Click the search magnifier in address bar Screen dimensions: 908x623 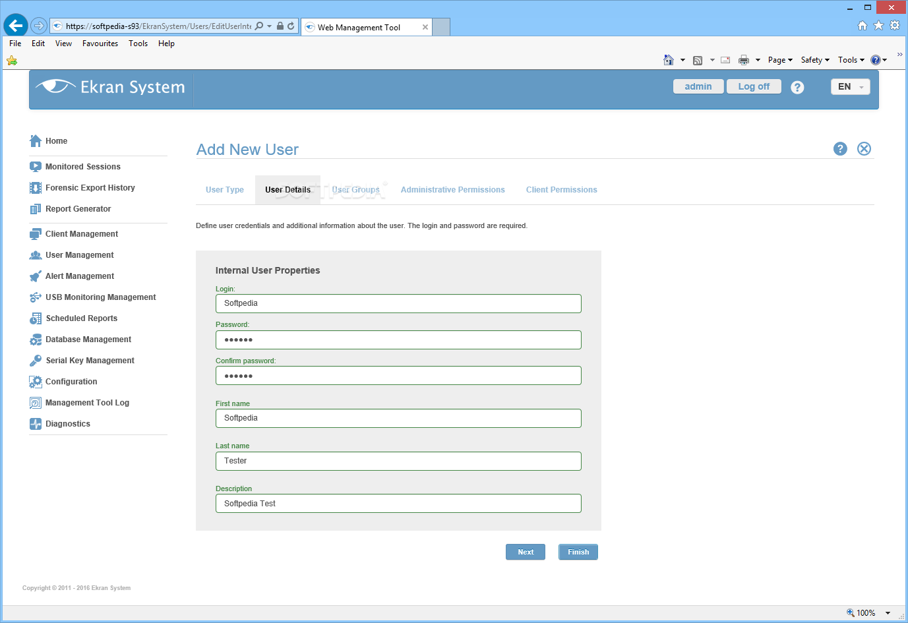(259, 26)
